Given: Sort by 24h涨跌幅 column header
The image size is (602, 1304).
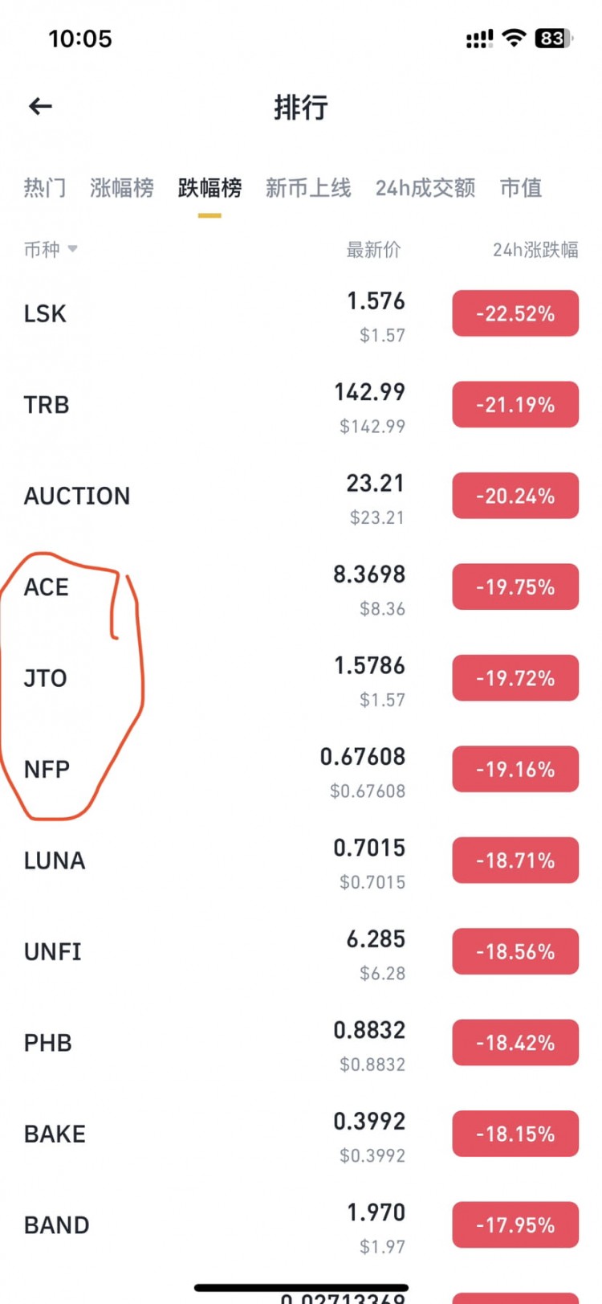Looking at the screenshot, I should 535,250.
